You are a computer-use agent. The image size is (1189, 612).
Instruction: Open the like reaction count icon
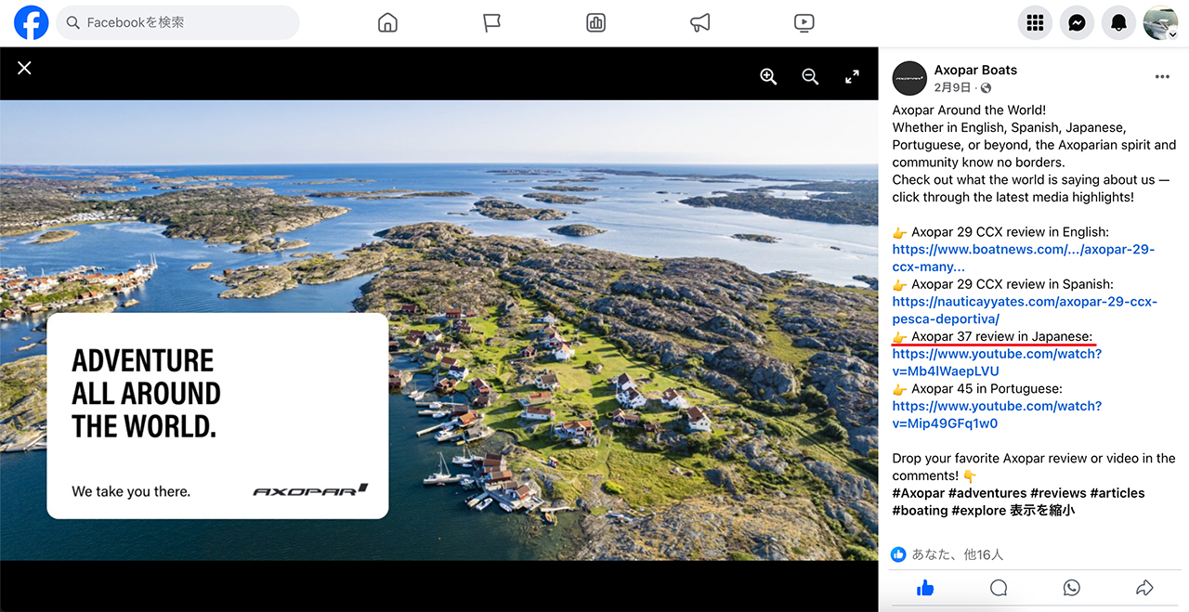pos(898,554)
